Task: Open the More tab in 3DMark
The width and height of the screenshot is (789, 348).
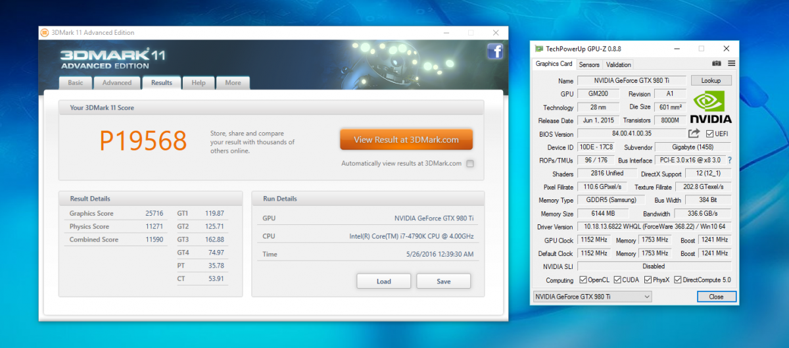Action: pos(233,83)
